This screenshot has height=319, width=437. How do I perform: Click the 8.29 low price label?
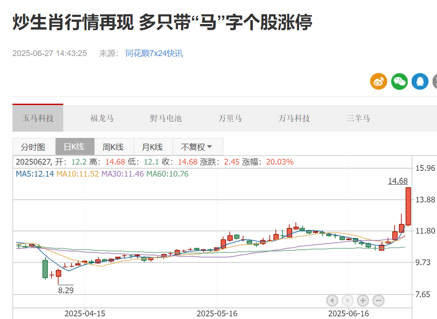[66, 291]
